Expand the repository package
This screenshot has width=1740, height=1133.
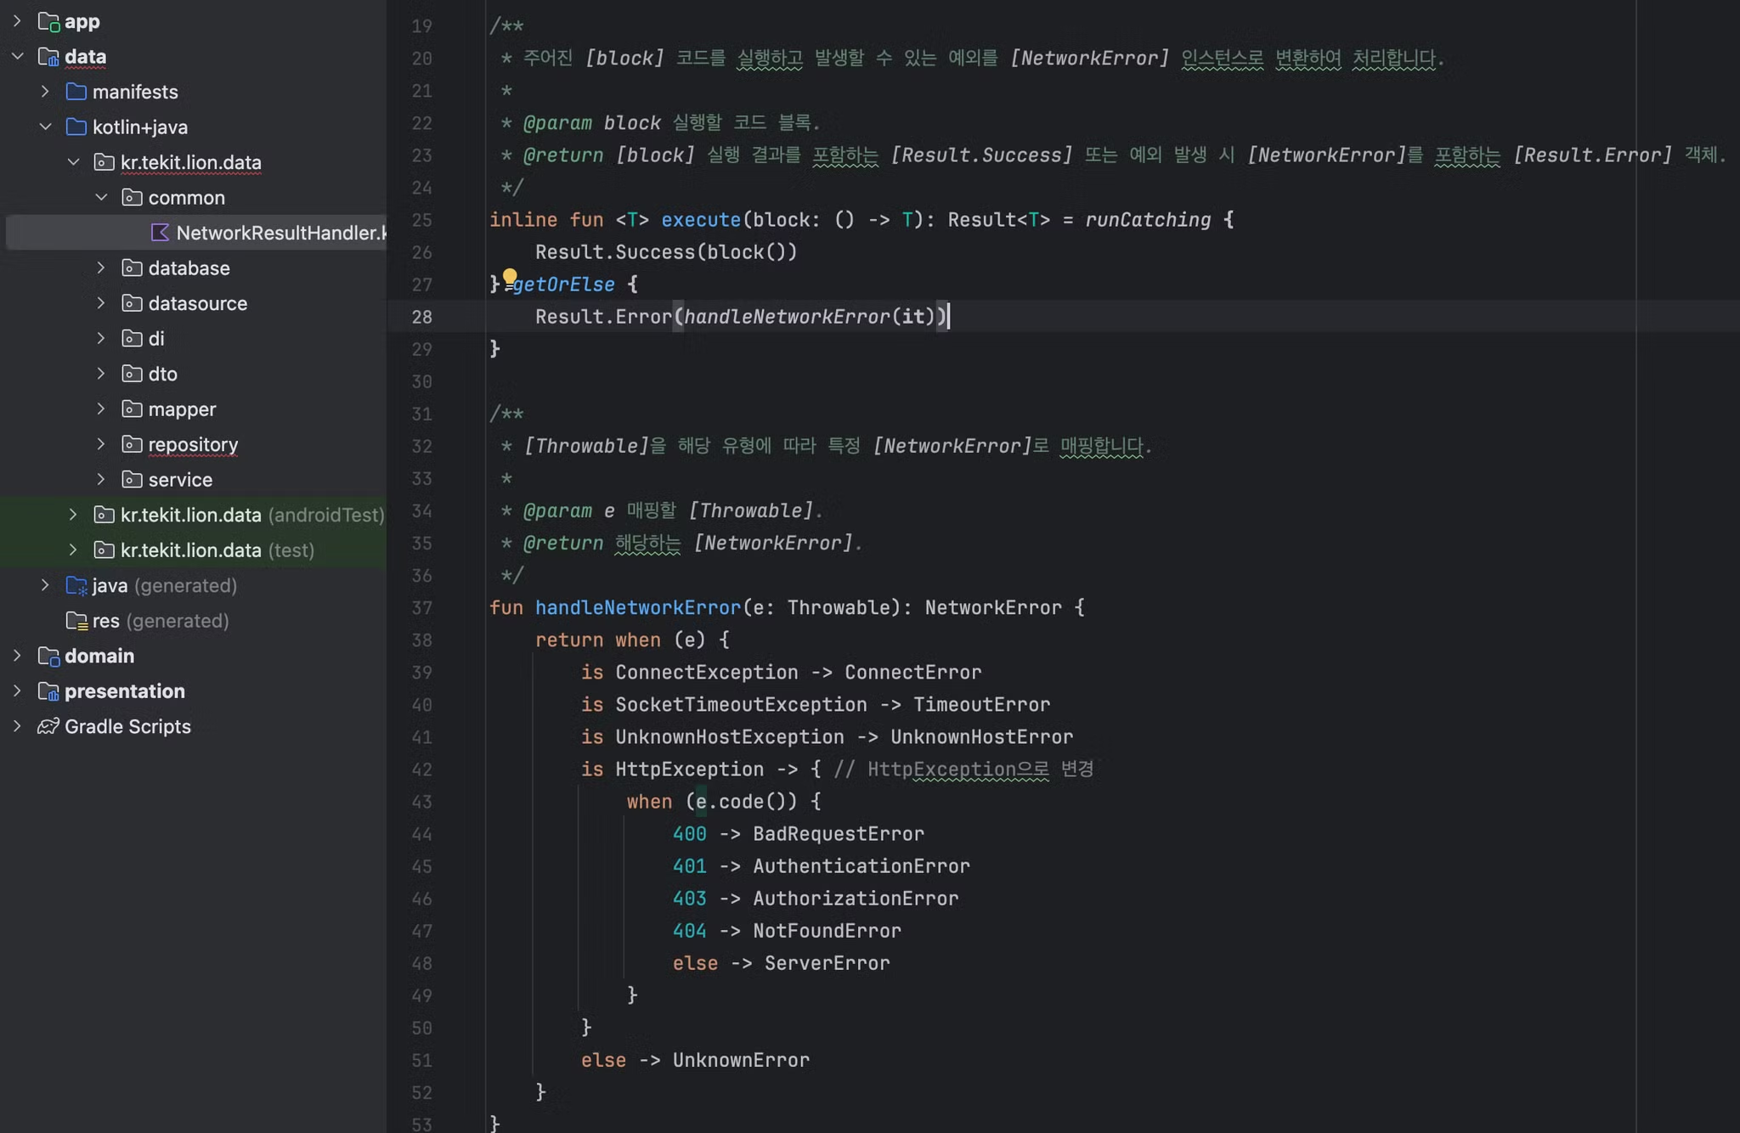tap(101, 444)
